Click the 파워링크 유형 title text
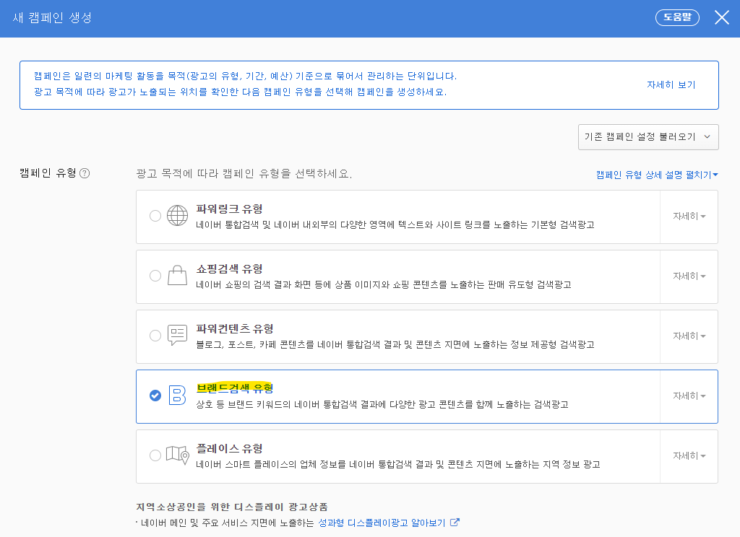Screen dimensions: 740x537 (x=229, y=209)
